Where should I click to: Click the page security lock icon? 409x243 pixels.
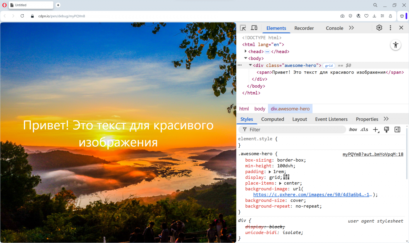(x=32, y=16)
